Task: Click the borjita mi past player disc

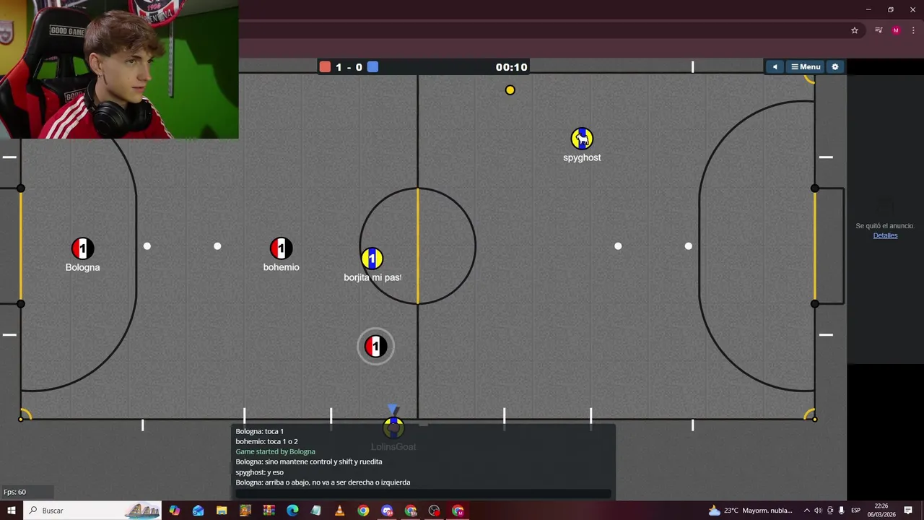Action: click(372, 259)
